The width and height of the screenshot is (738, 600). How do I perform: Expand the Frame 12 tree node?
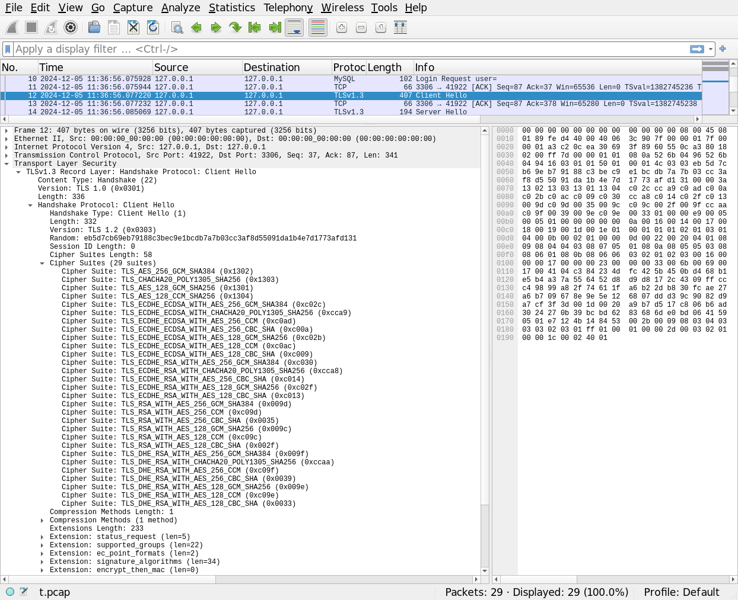pyautogui.click(x=7, y=130)
